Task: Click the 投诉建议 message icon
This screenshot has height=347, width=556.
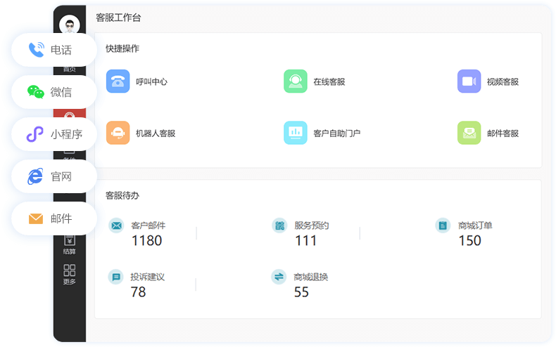Action: click(116, 277)
